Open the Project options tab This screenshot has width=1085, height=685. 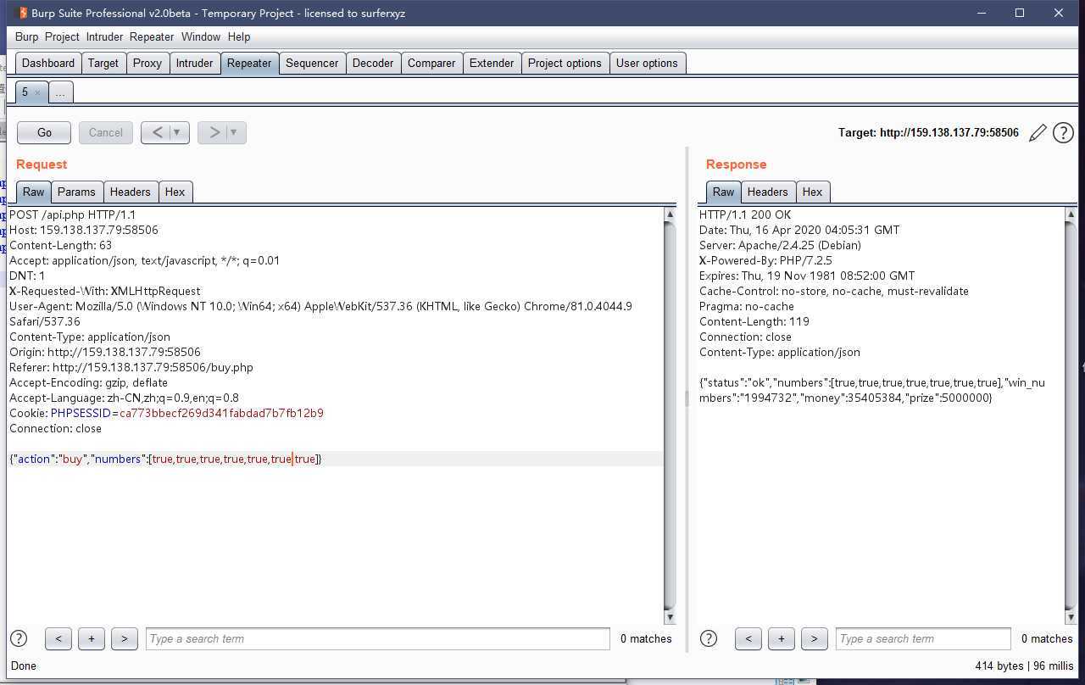[565, 63]
